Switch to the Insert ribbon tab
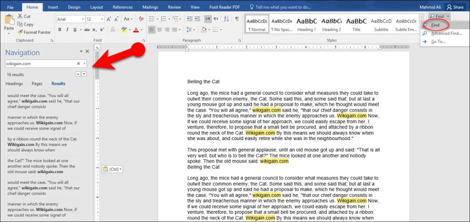Screen dimensions: 470x222 53,7
